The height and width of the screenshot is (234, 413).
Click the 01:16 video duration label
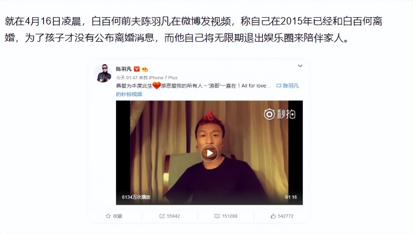(291, 197)
